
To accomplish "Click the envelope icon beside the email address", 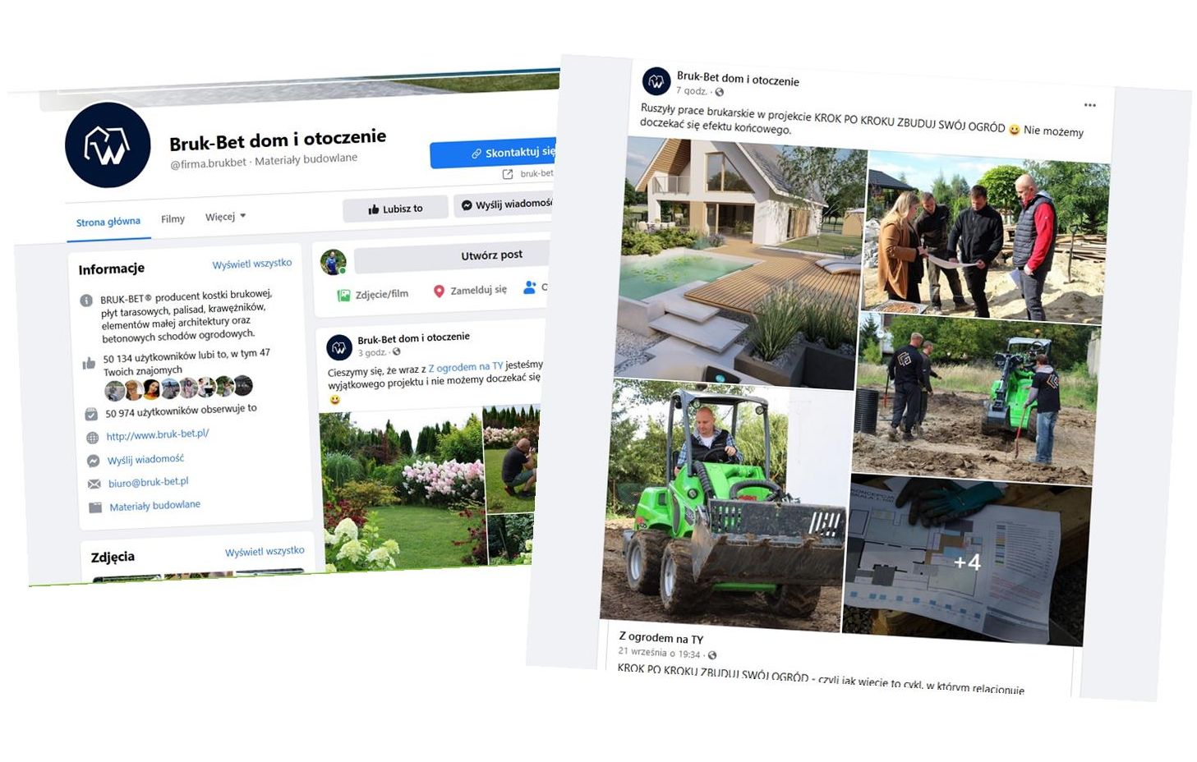I will pos(94,484).
